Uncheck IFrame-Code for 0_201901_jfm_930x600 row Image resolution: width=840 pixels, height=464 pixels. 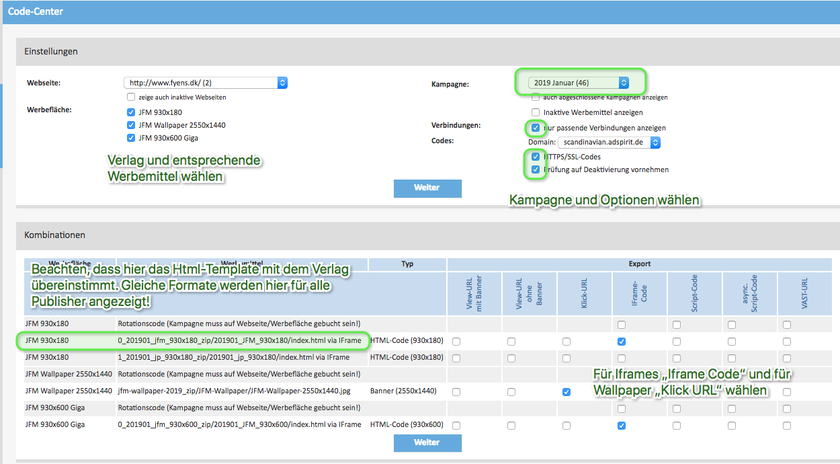click(x=622, y=426)
